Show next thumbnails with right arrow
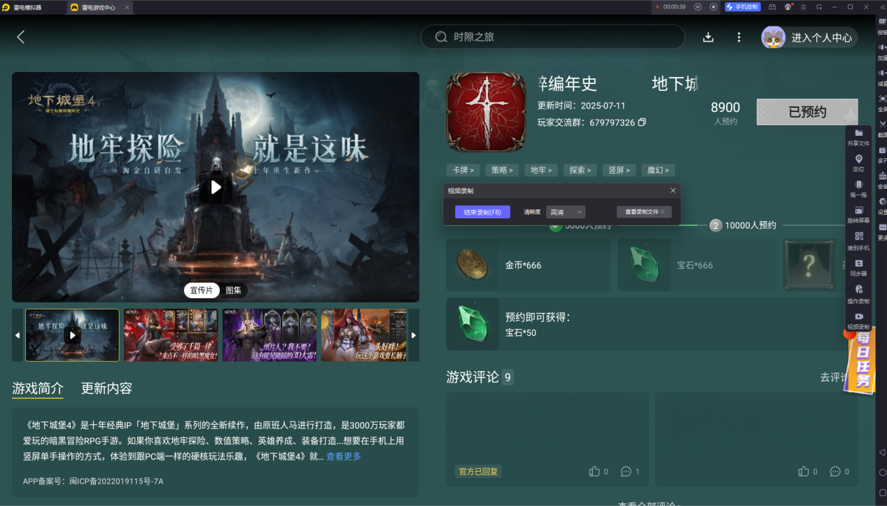This screenshot has width=887, height=506. tap(414, 335)
